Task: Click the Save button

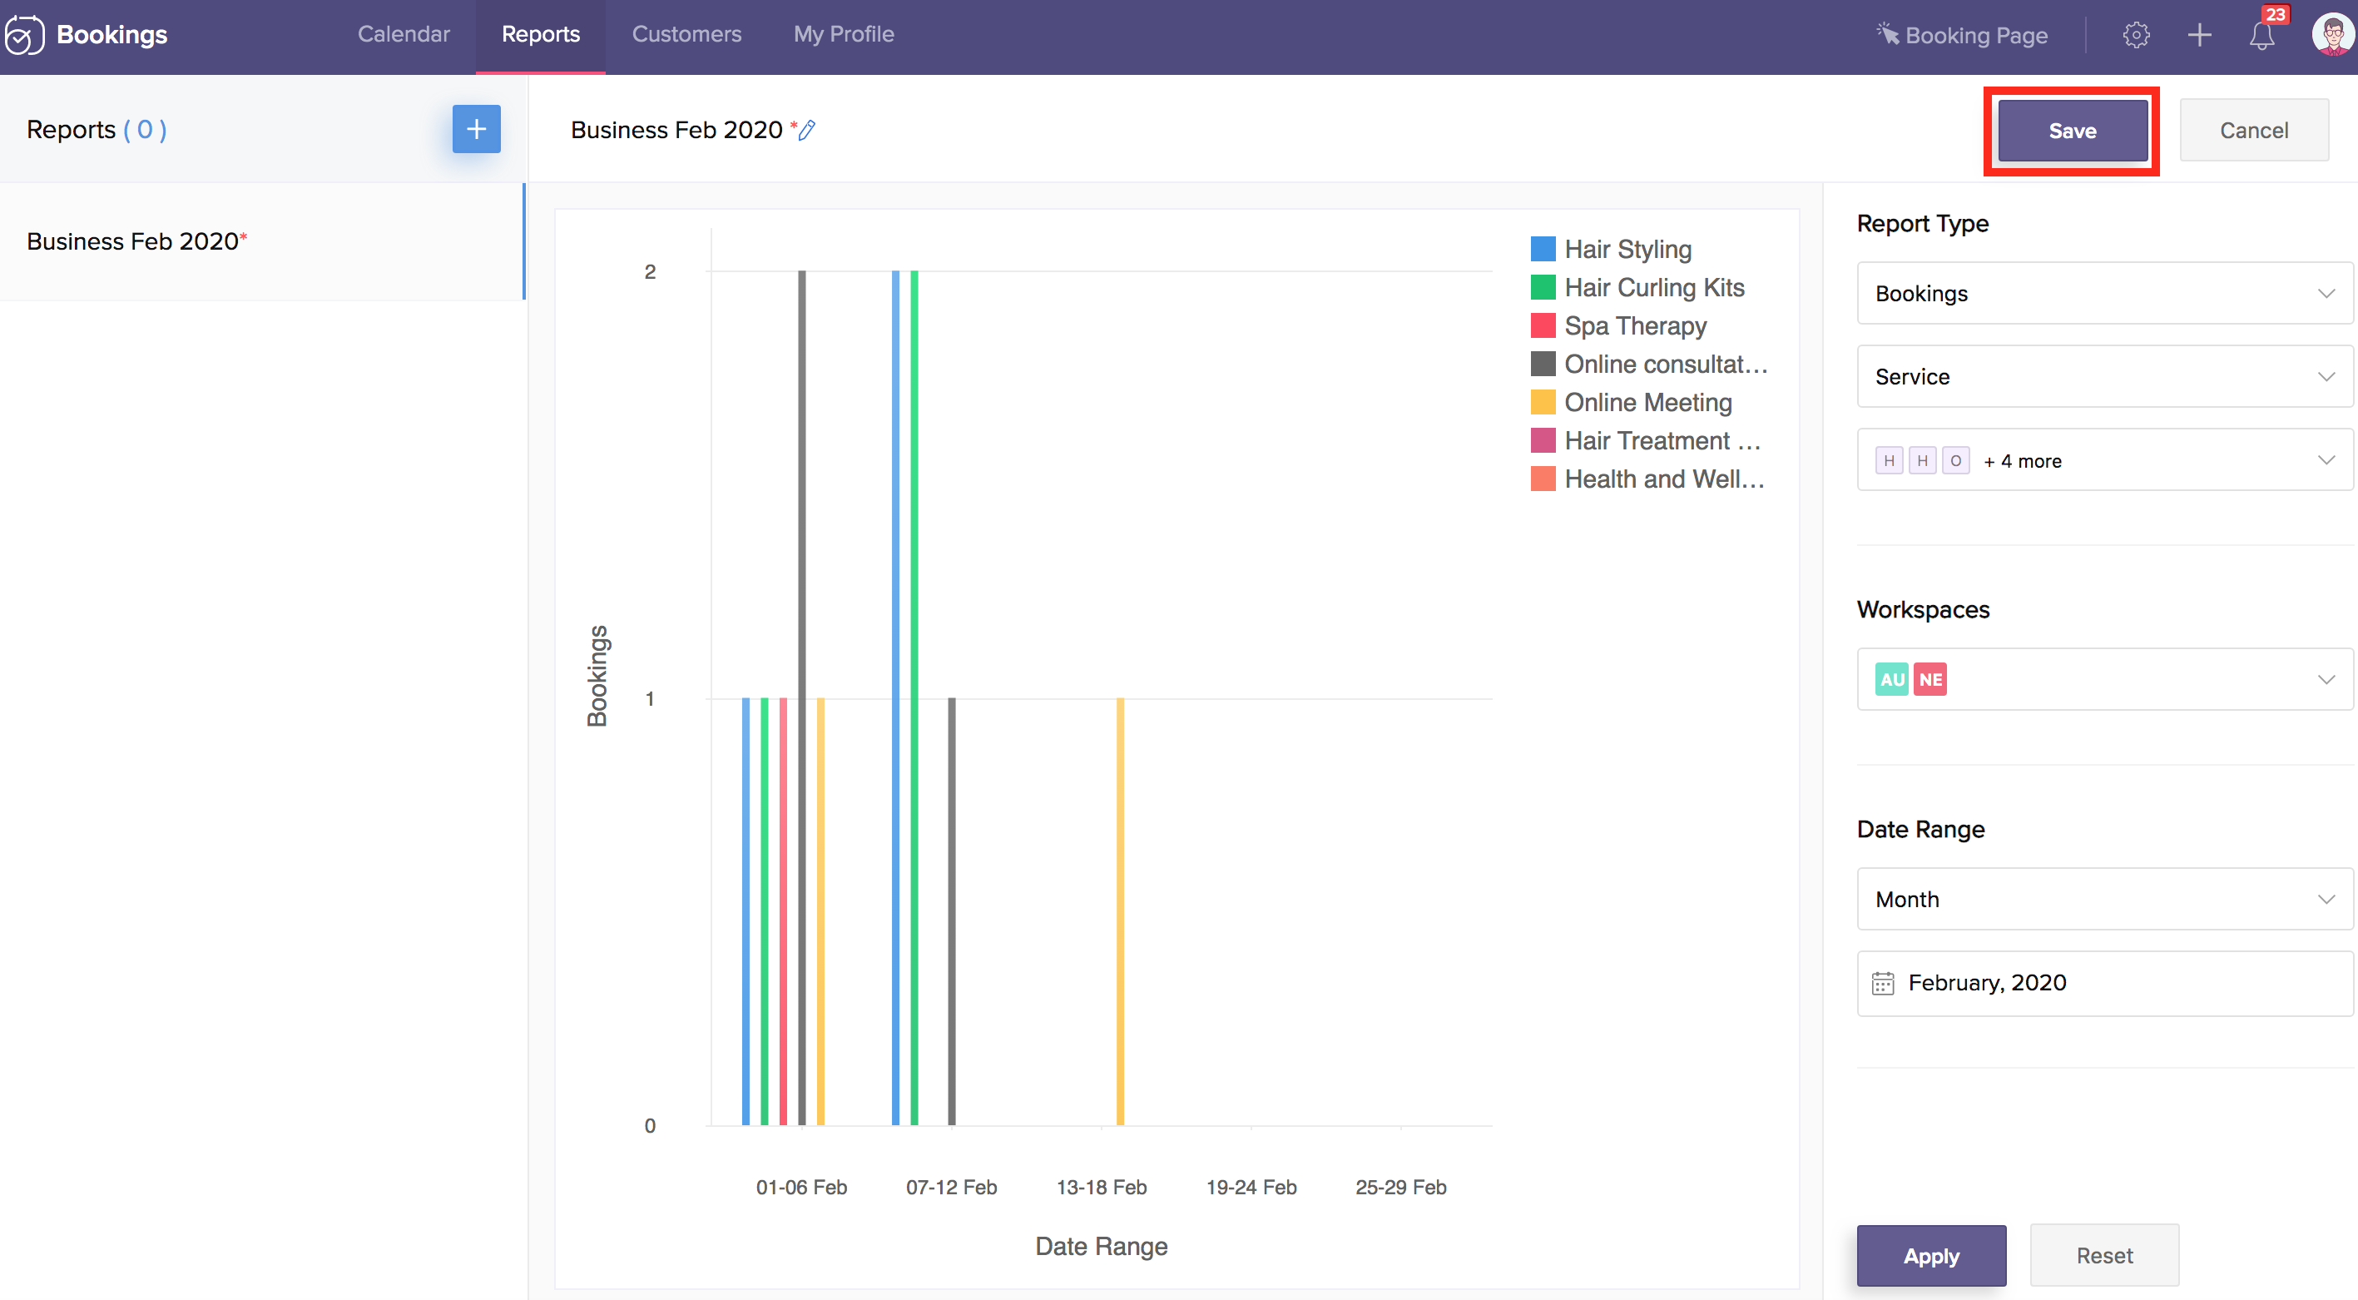Action: pos(2072,131)
